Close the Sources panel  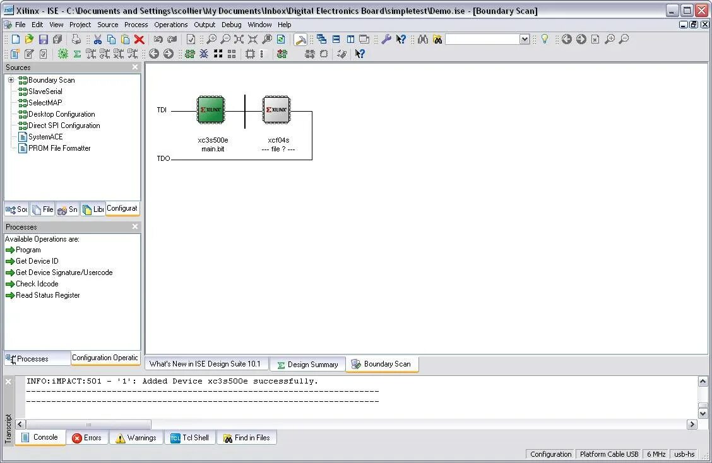(x=135, y=67)
